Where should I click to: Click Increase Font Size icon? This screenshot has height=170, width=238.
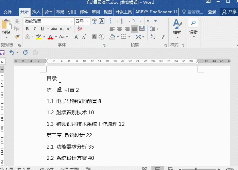click(76, 37)
